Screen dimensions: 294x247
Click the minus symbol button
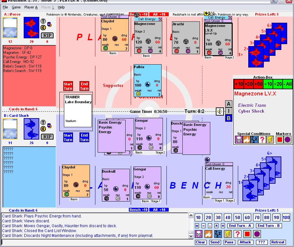pos(203,226)
